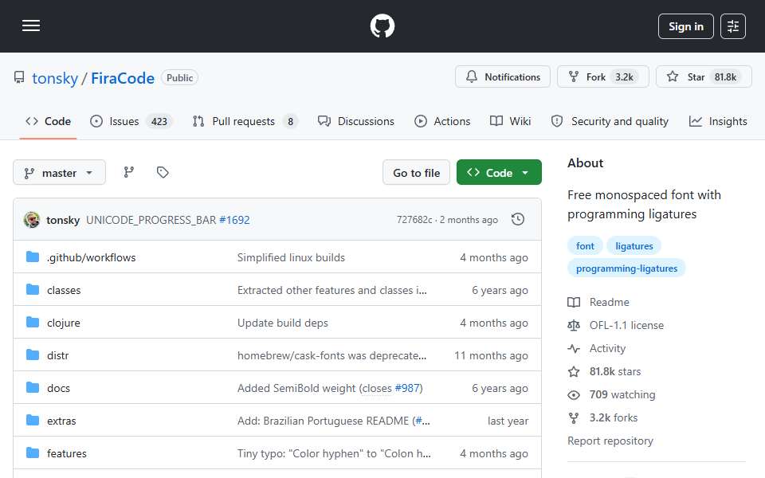The width and height of the screenshot is (765, 478).
Task: Open Security and quality tab
Action: (610, 121)
